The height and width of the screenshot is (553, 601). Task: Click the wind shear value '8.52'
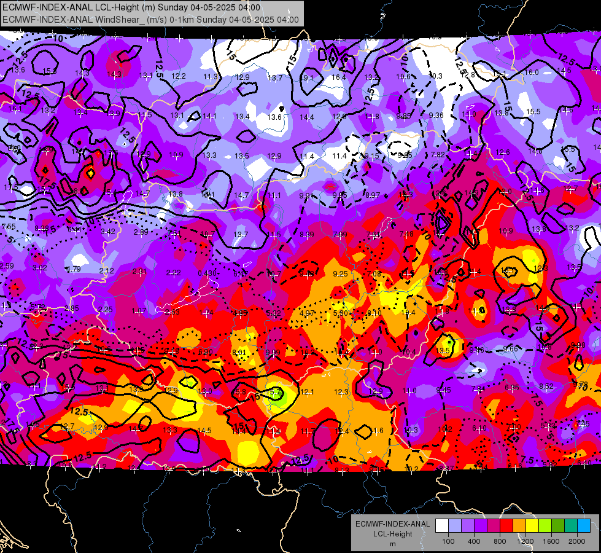click(x=546, y=386)
